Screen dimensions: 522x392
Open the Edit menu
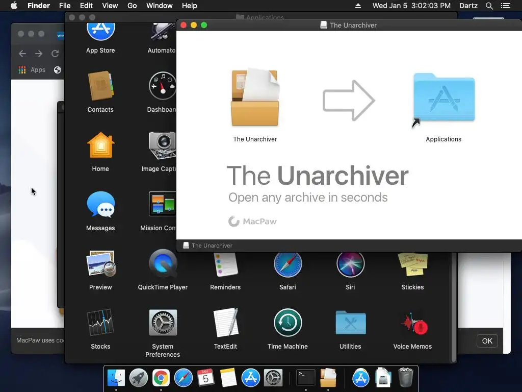(86, 6)
